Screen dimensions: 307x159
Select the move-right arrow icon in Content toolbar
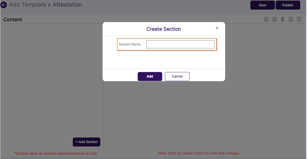pos(275,19)
